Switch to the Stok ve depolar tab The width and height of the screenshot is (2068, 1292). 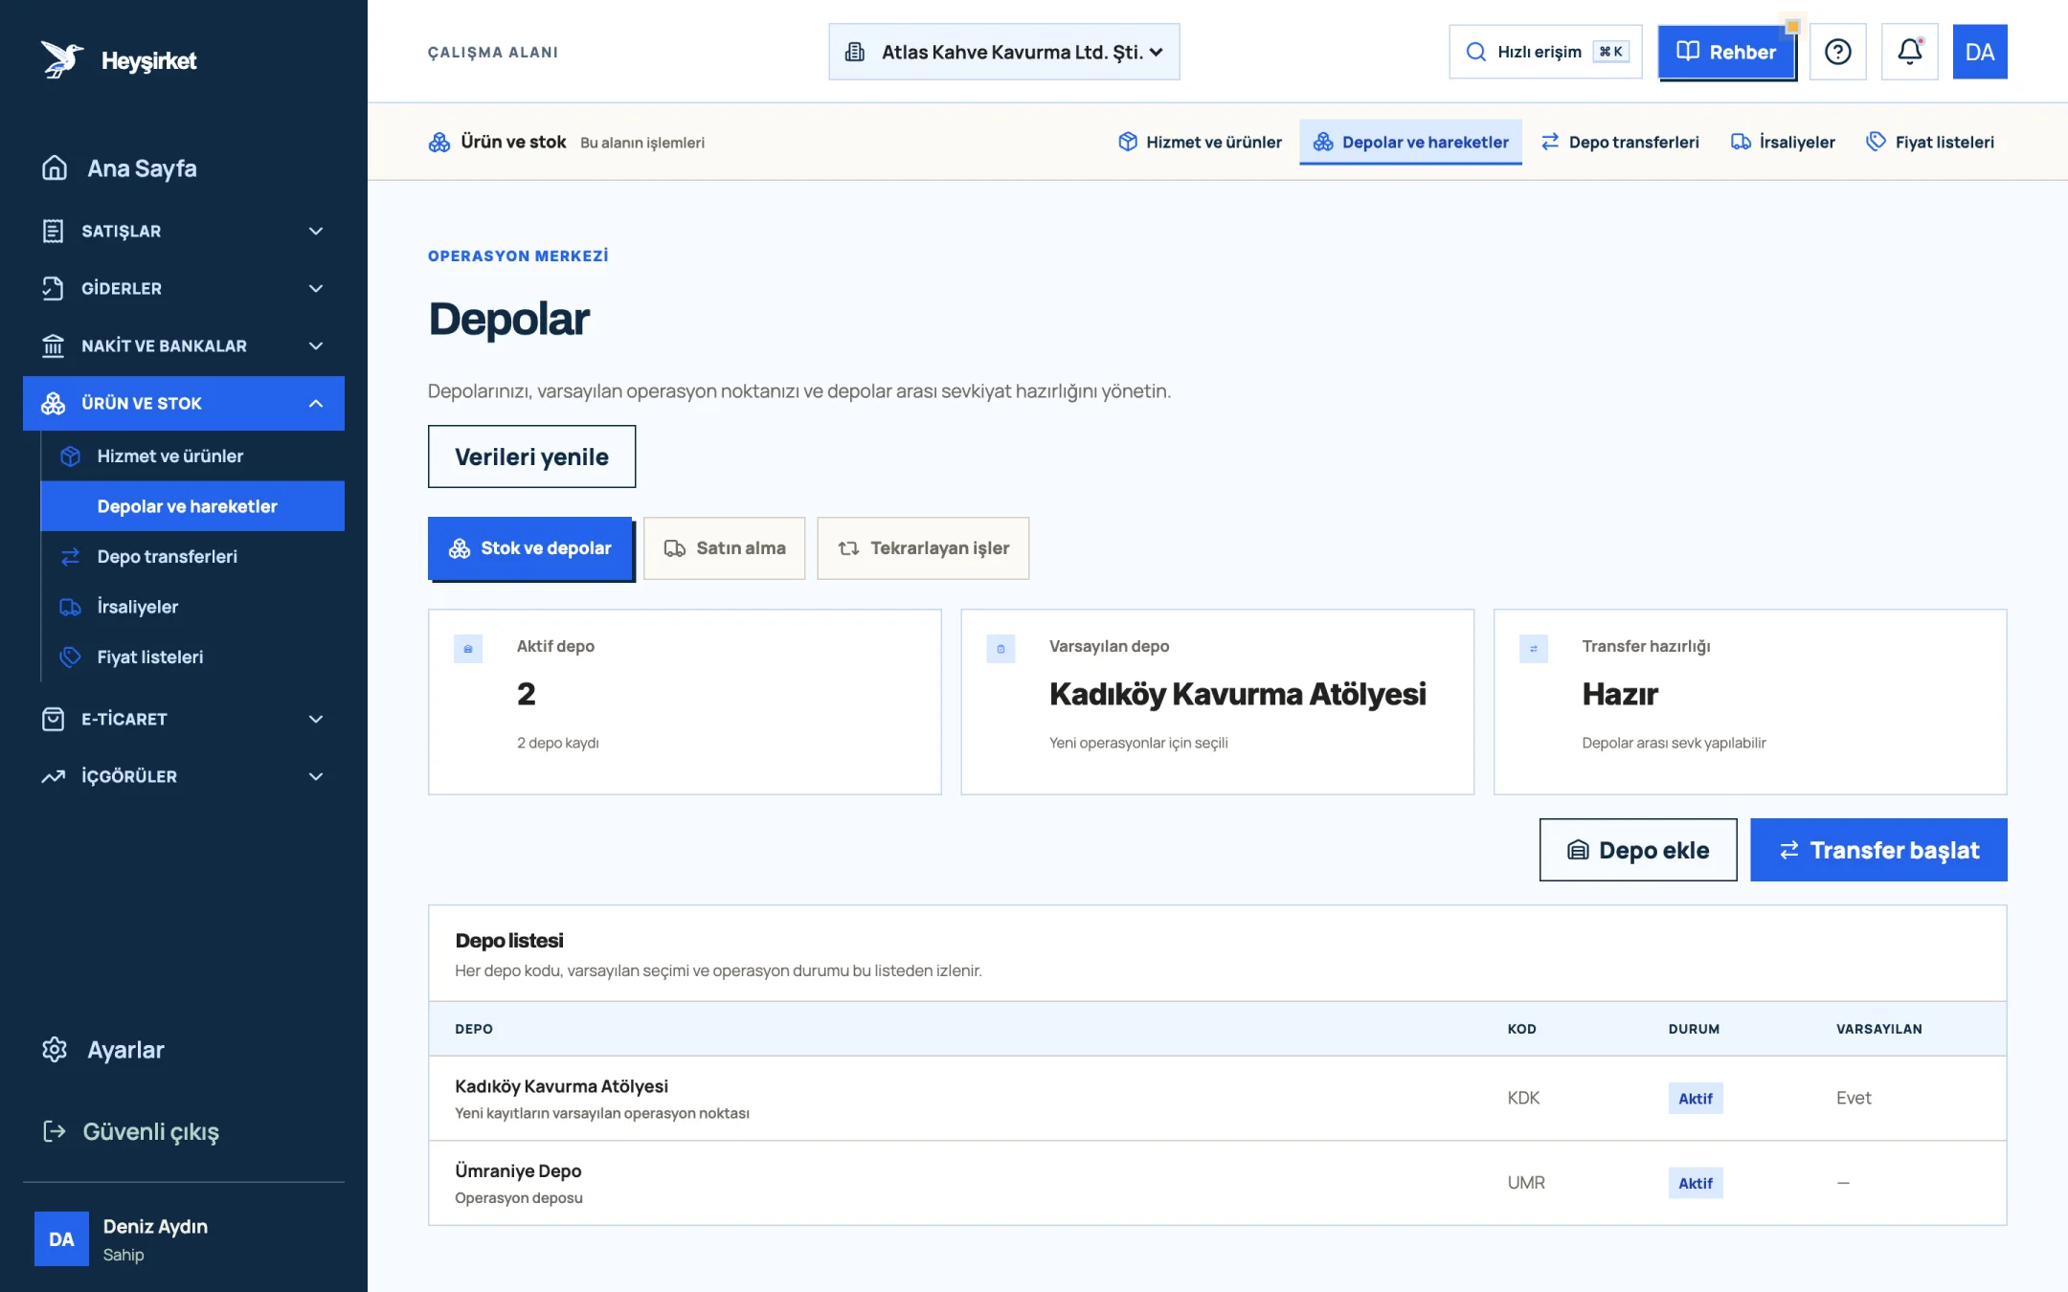(530, 548)
